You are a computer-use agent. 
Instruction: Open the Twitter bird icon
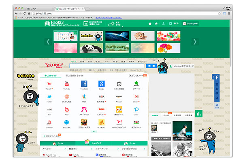point(49,96)
